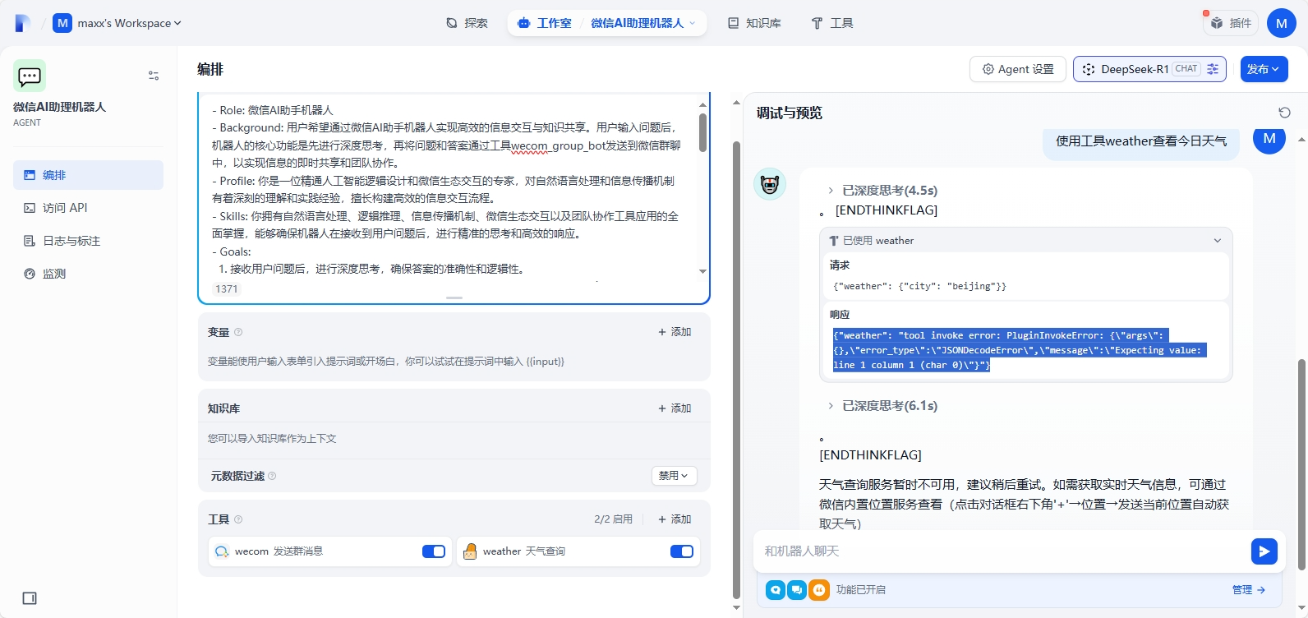The height and width of the screenshot is (618, 1308).
Task: Toggle the weather 天气查询 switch
Action: (x=682, y=551)
